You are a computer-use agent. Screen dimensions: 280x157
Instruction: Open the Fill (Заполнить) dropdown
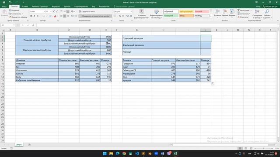click(243, 14)
